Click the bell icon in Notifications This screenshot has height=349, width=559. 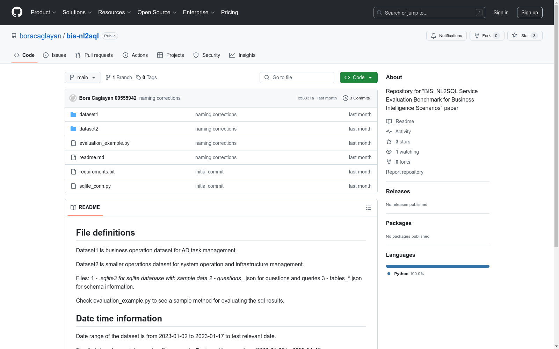click(434, 36)
